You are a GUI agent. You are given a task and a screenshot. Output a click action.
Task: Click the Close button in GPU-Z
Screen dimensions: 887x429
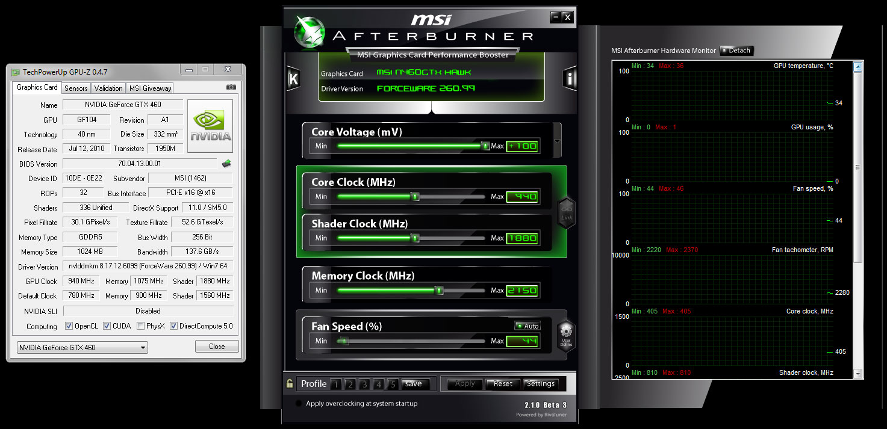click(x=217, y=347)
